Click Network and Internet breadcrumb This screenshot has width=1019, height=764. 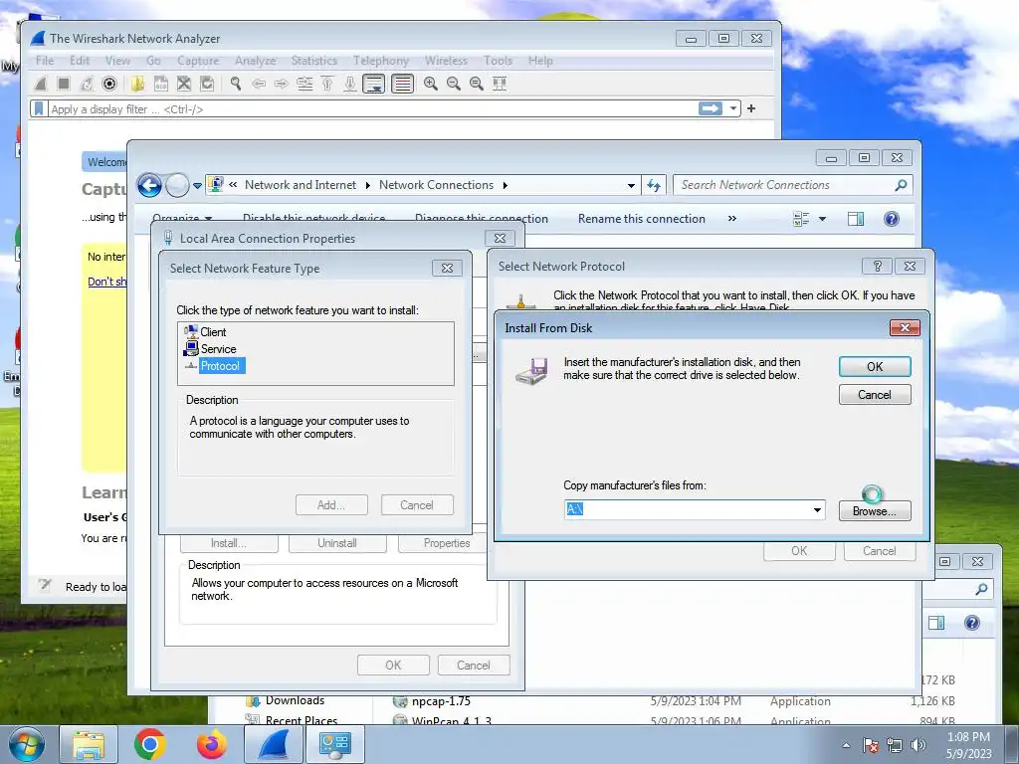click(301, 185)
